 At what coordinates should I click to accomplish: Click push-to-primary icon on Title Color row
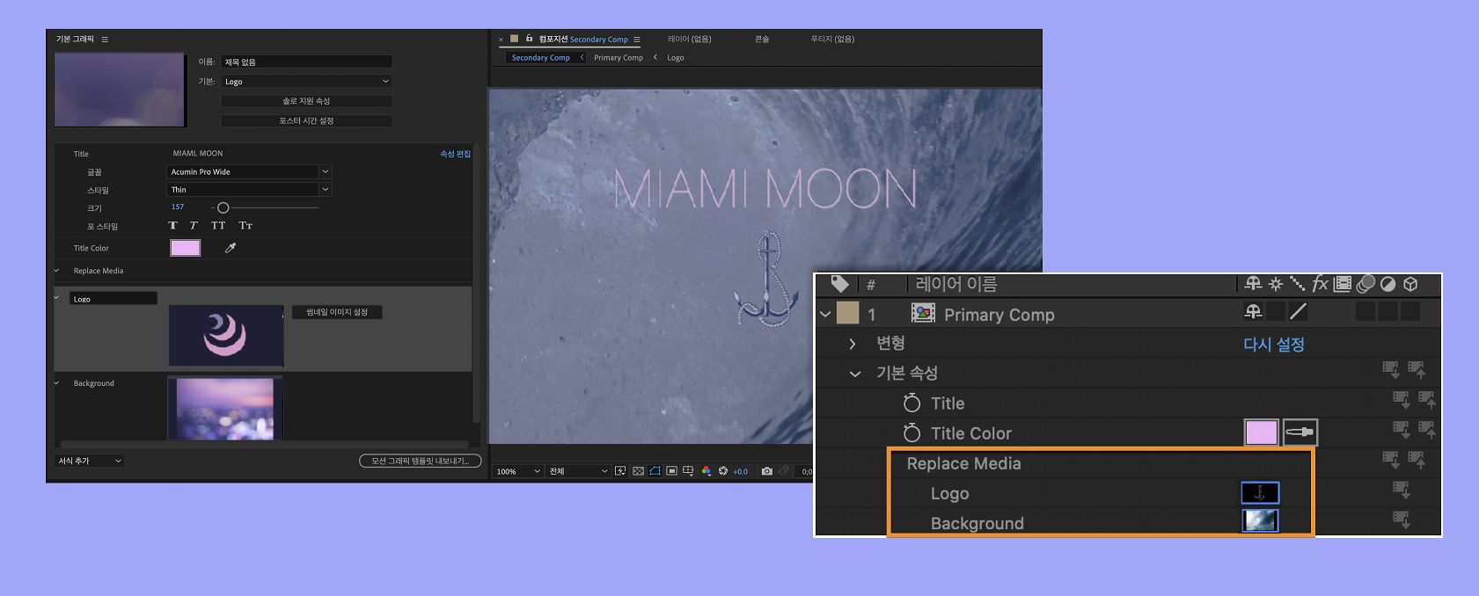(x=1427, y=430)
